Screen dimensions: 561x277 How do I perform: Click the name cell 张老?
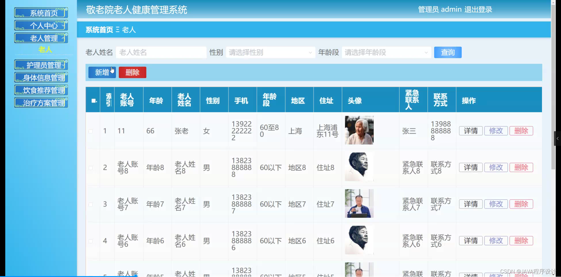click(181, 131)
